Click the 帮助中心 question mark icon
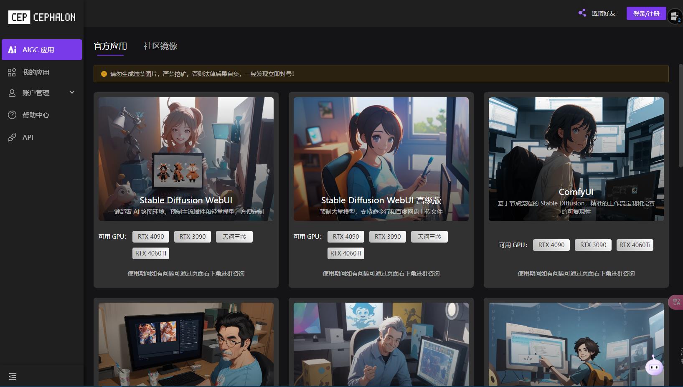Viewport: 683px width, 387px height. point(12,115)
